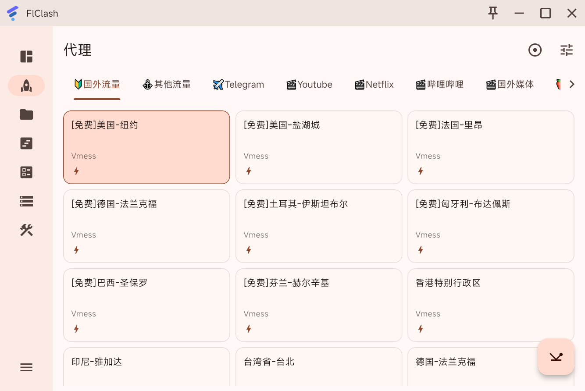Select the 印尼-雅加达 proxy card

(x=146, y=367)
